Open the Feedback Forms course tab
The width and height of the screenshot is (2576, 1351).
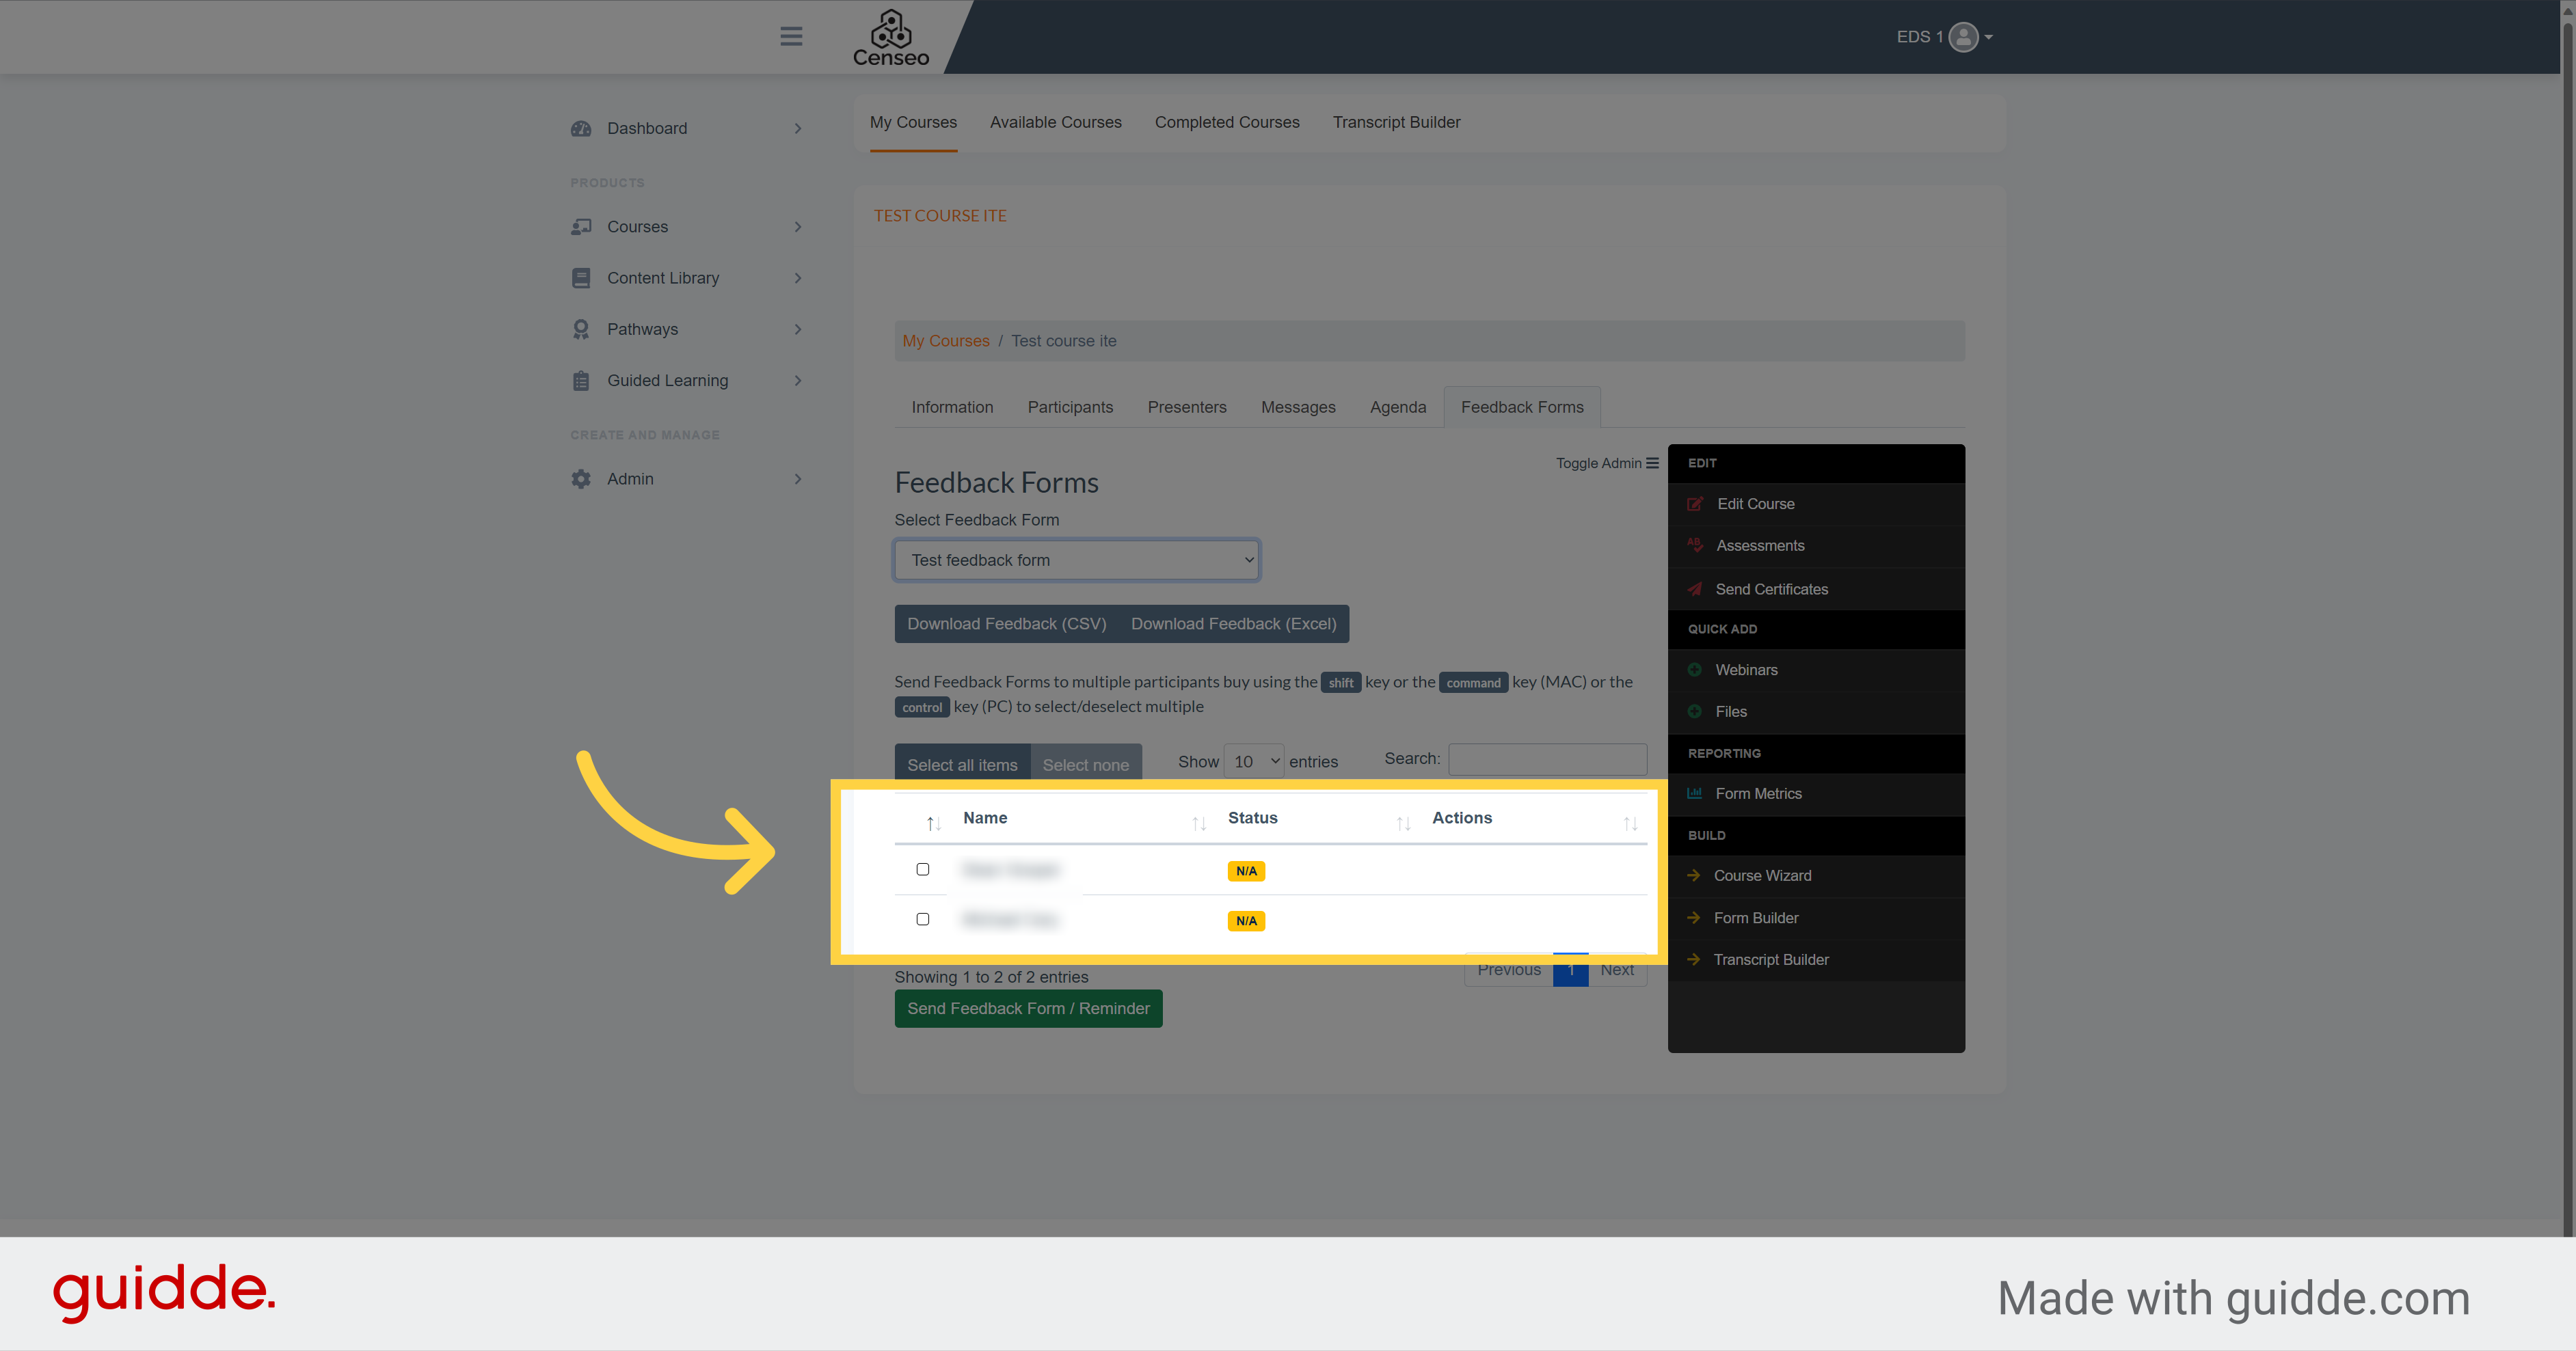point(1522,408)
